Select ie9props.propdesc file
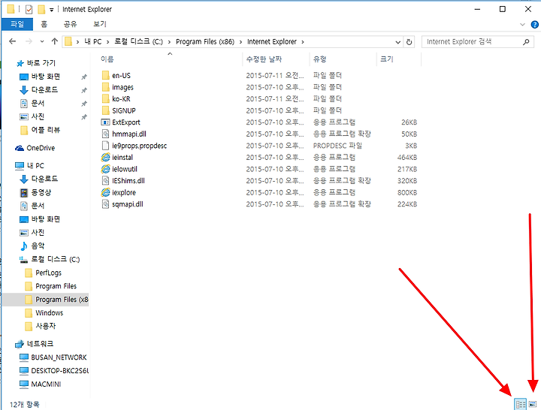This screenshot has height=410, width=541. click(140, 146)
